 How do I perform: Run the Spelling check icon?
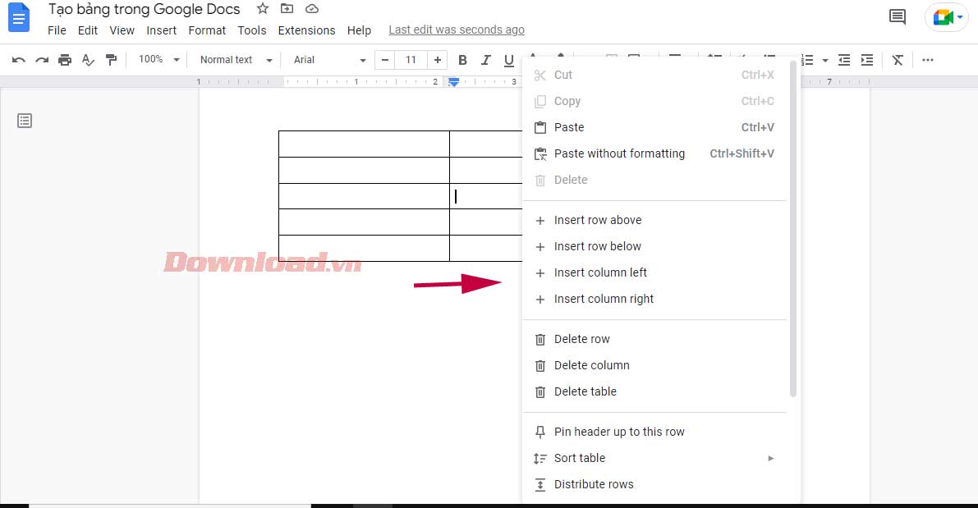pyautogui.click(x=88, y=59)
